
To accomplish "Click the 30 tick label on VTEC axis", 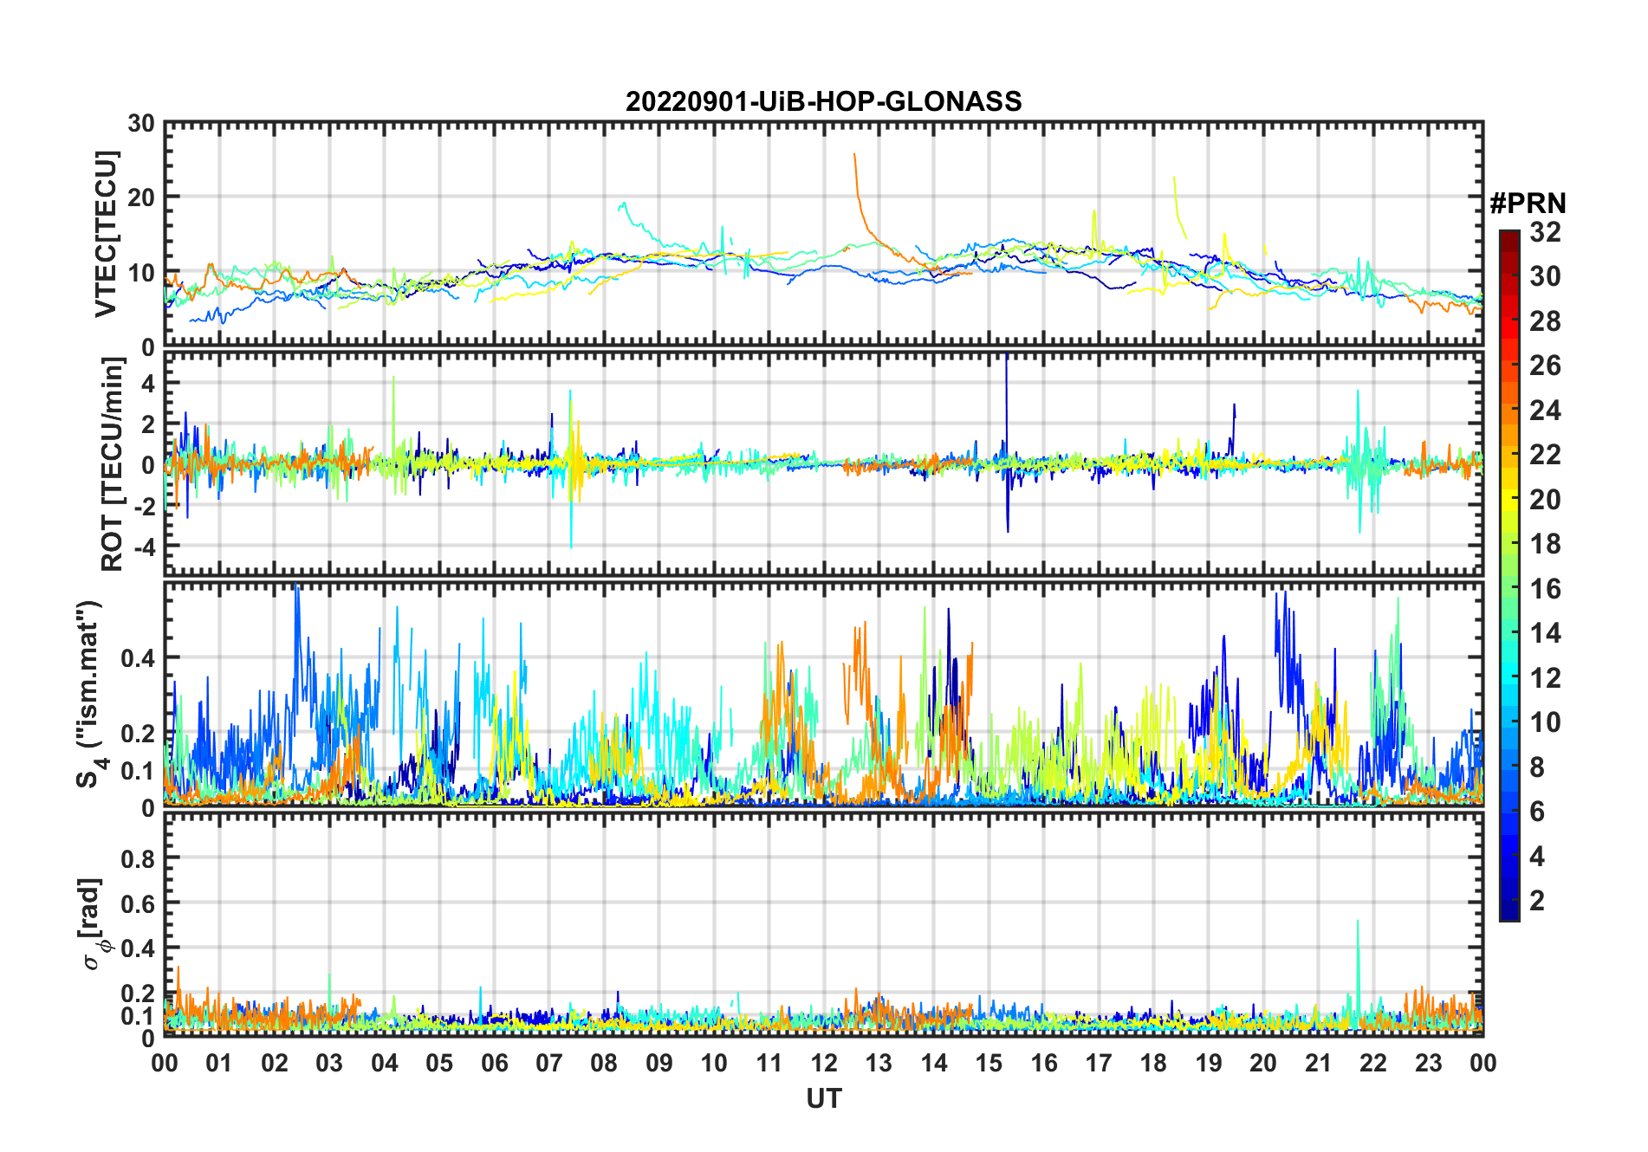I will [x=141, y=123].
